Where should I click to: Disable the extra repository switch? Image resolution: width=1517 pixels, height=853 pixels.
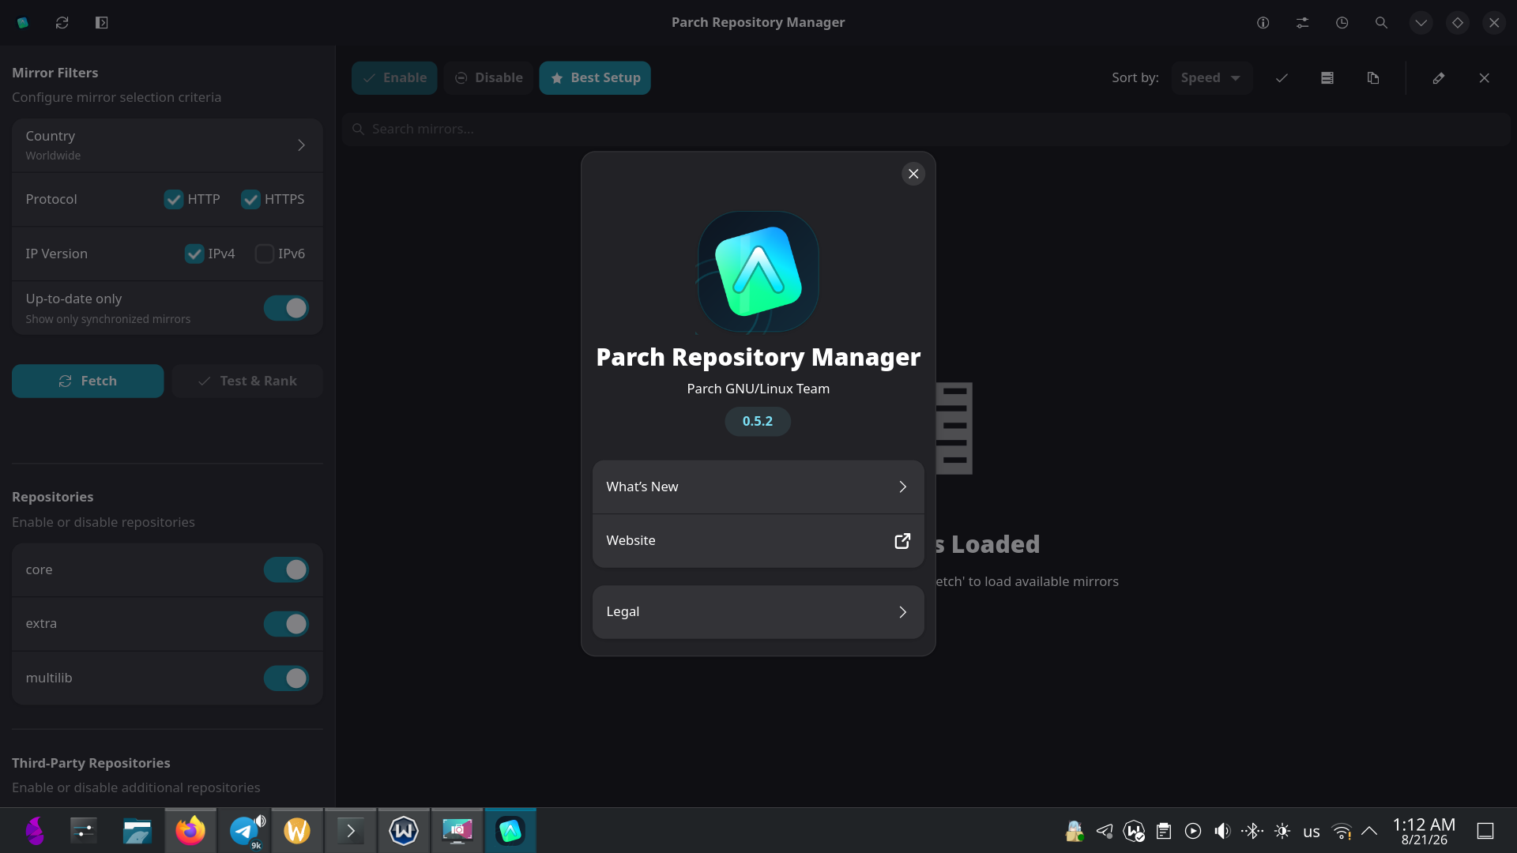pyautogui.click(x=286, y=624)
